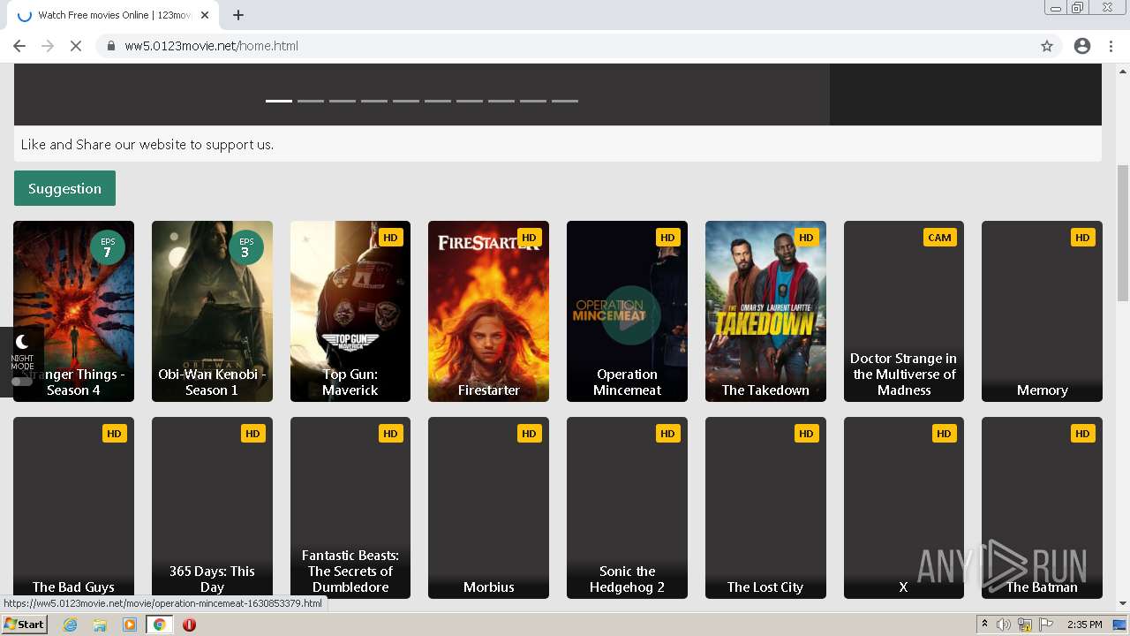Viewport: 1130px width, 636px height.
Task: Open The Bad Guys card
Action: pyautogui.click(x=73, y=508)
